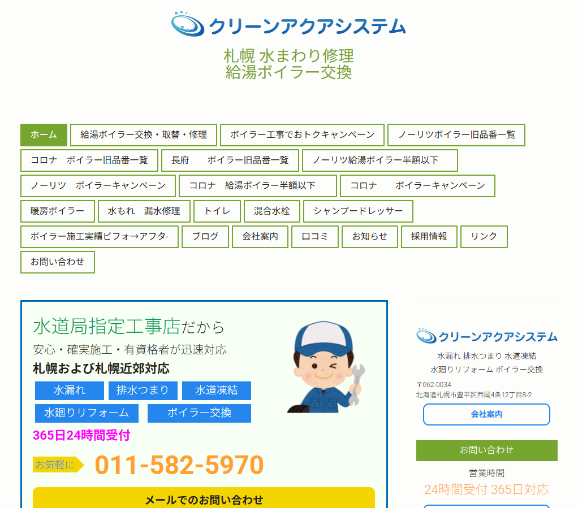Open ボイラー工事でおトクキャンペーン page
The width and height of the screenshot is (578, 508).
click(302, 135)
